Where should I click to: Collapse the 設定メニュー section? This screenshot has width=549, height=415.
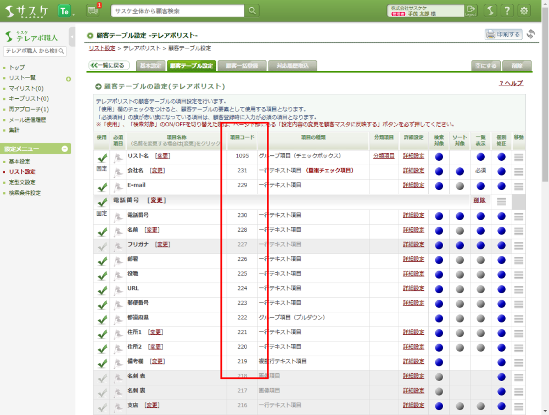[64, 149]
